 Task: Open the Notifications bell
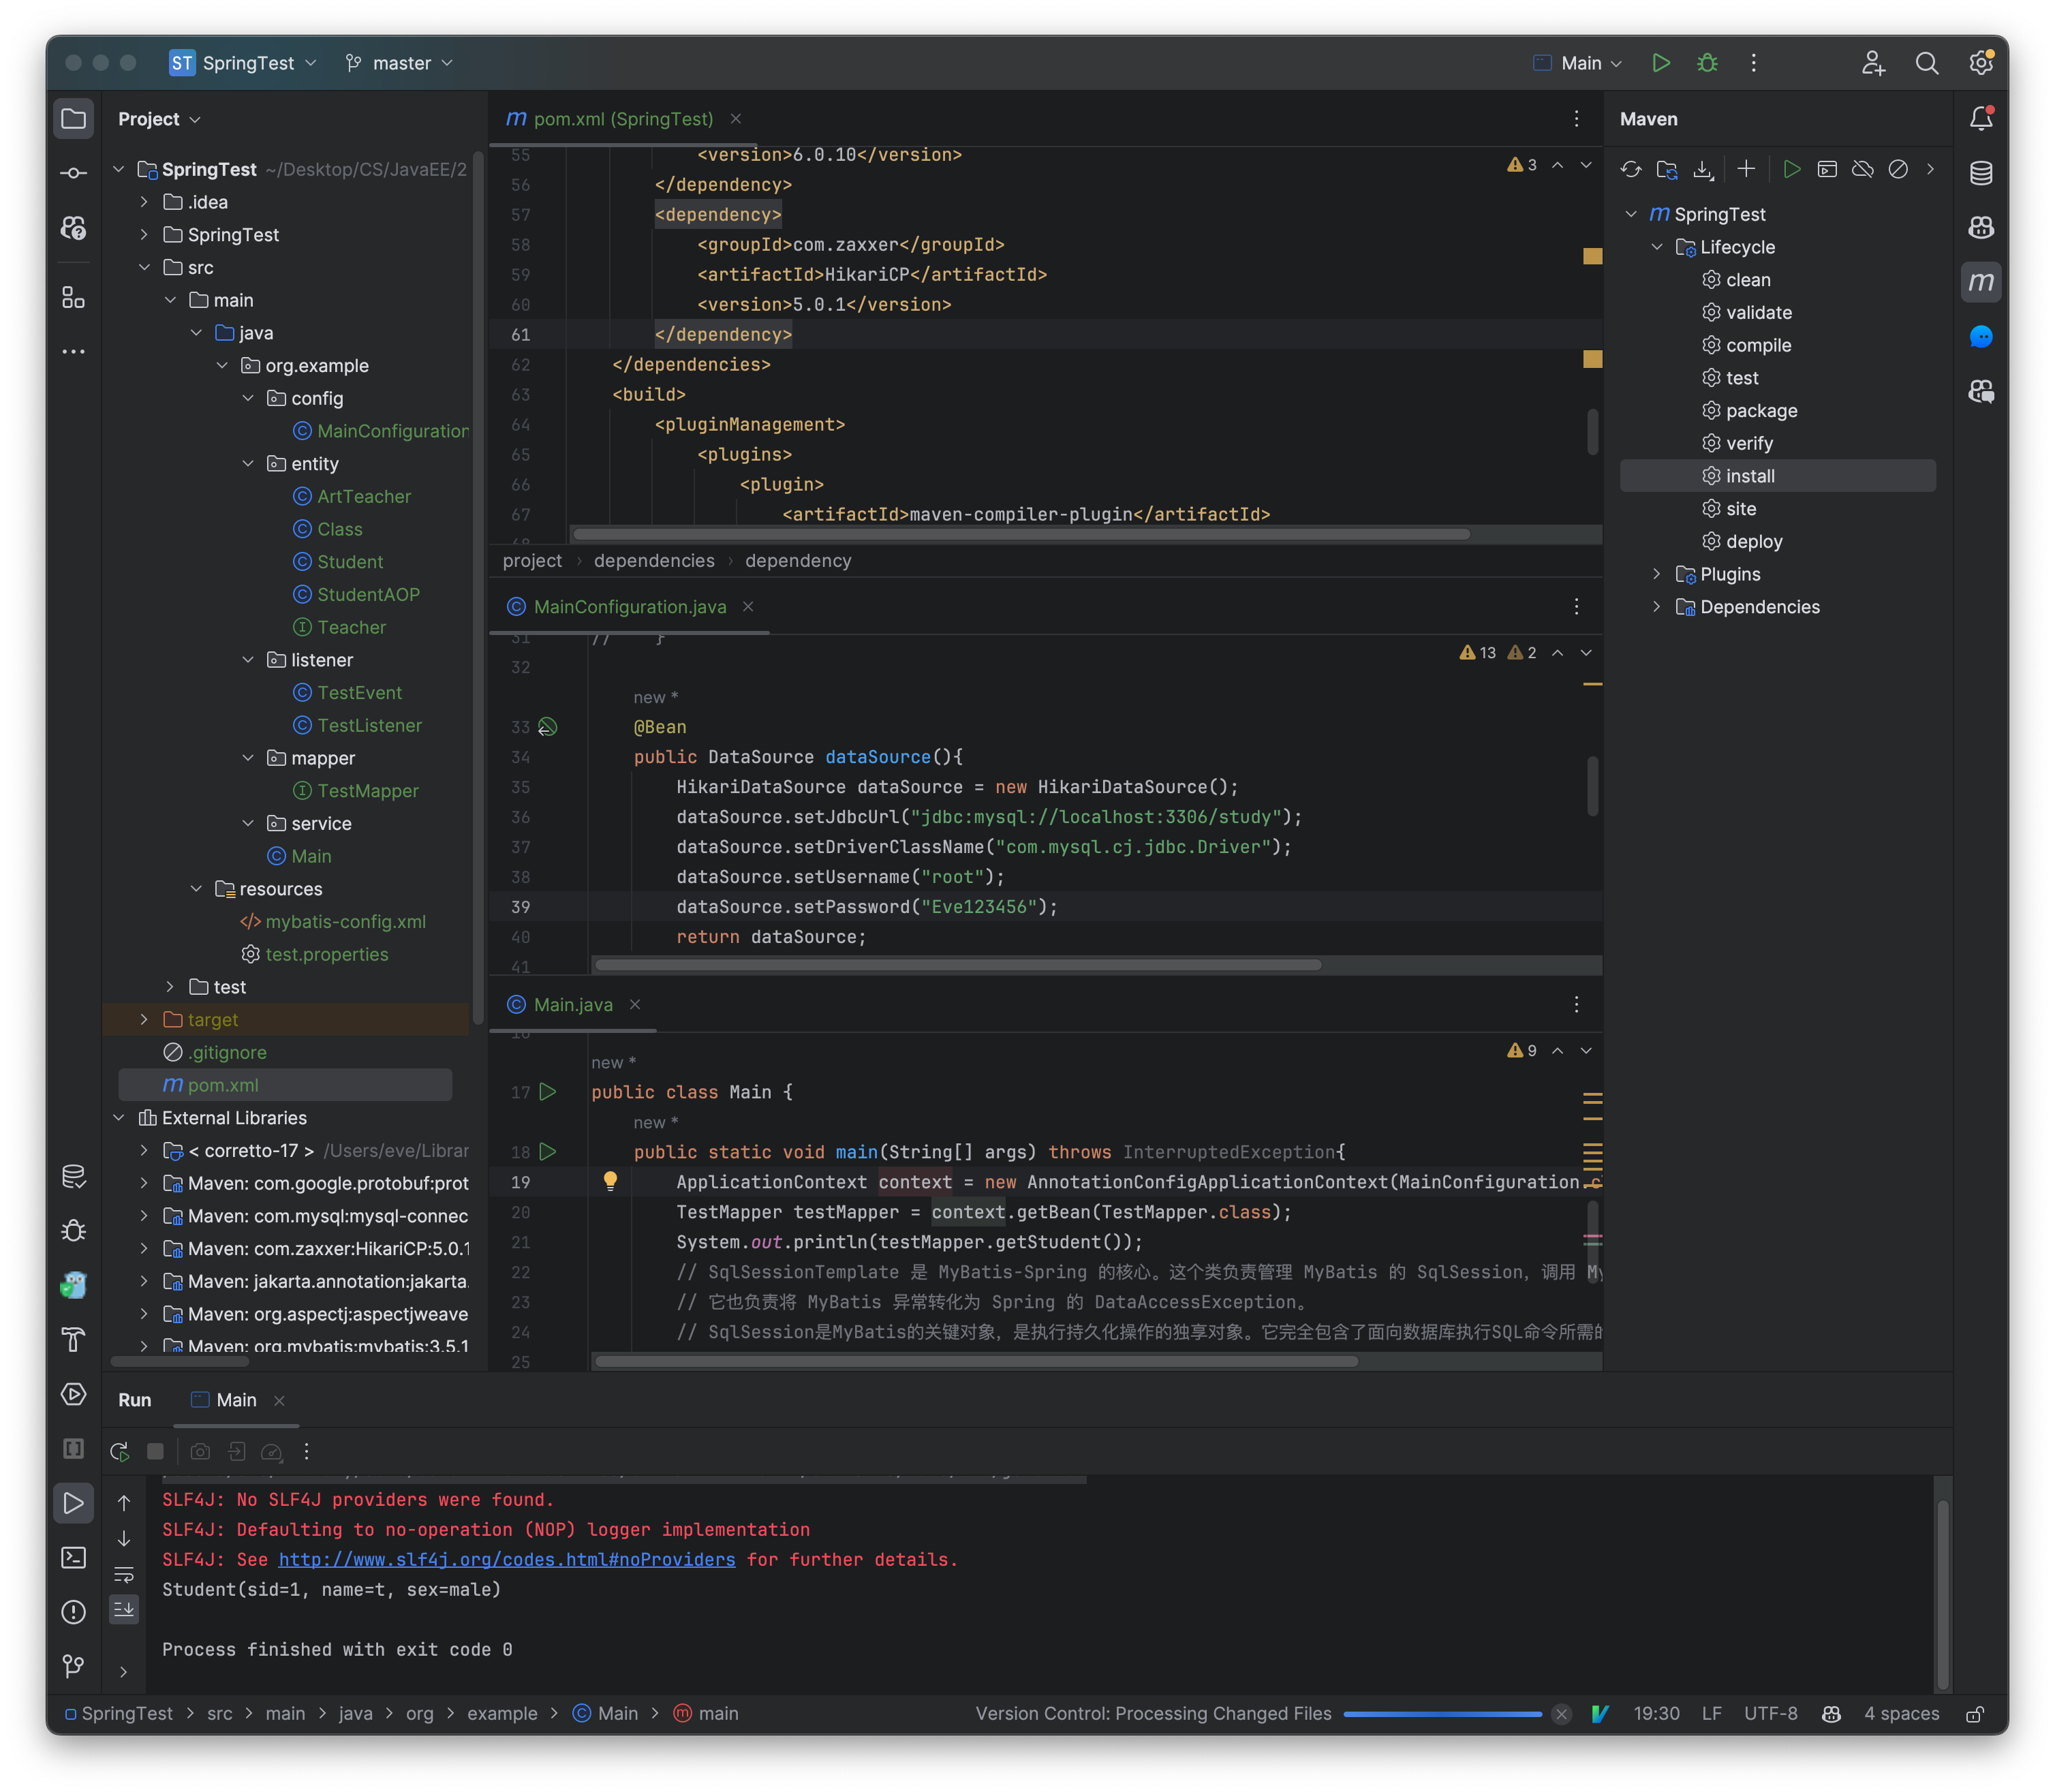(x=1981, y=117)
